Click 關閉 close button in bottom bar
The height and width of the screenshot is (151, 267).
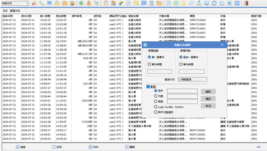[x=130, y=147]
